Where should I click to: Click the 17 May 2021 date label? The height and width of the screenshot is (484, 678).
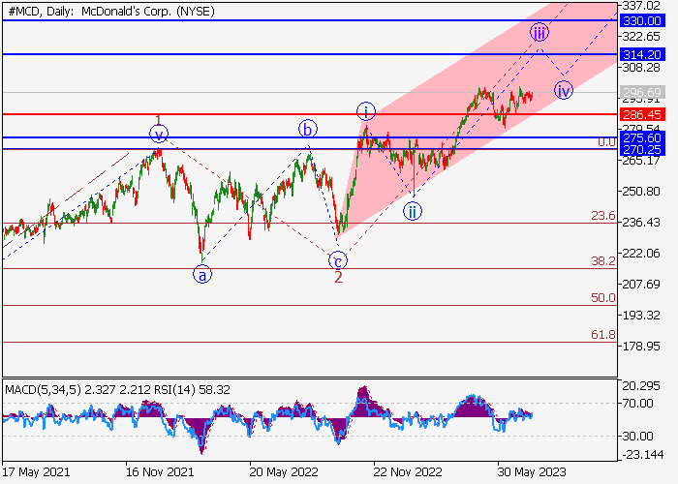[x=37, y=471]
